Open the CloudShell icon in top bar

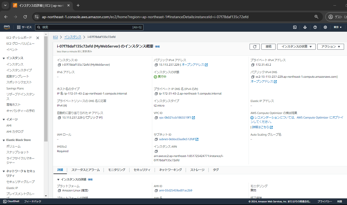point(295,27)
